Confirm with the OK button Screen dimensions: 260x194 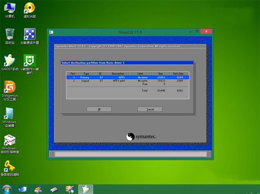coord(99,109)
